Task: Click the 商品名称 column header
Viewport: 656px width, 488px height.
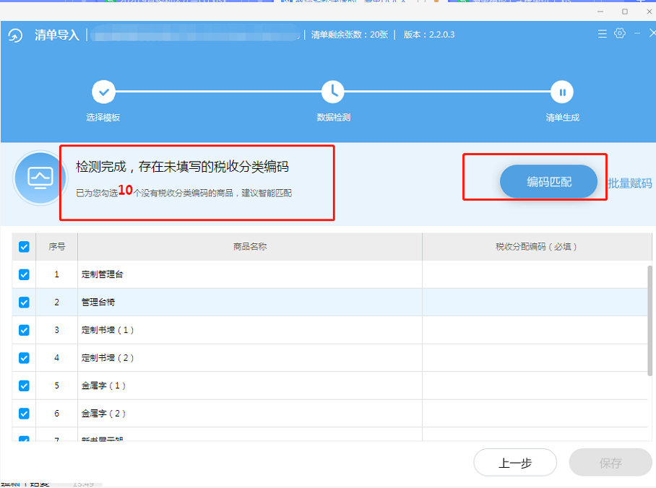Action: pos(250,247)
